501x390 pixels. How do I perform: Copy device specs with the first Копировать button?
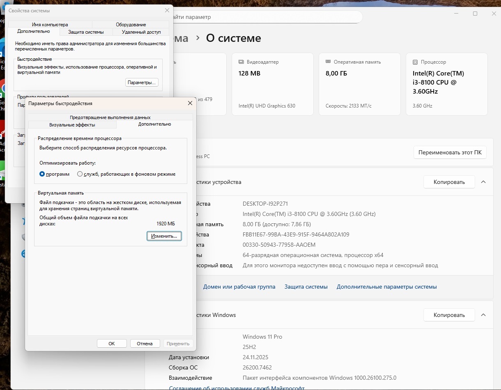(x=449, y=182)
